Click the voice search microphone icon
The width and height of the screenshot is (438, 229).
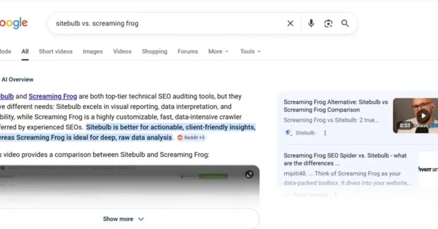tap(311, 23)
